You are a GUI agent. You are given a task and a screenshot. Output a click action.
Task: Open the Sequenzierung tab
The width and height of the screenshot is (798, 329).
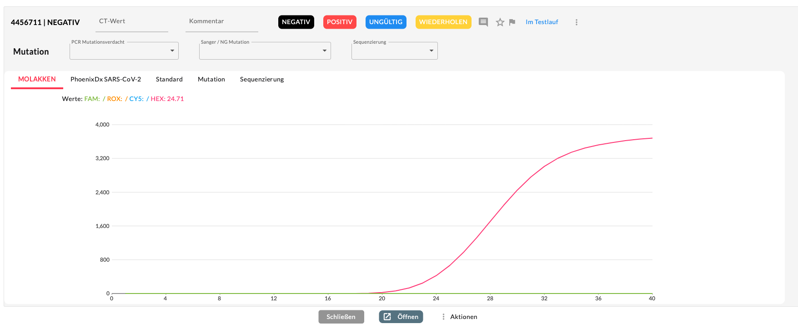pos(262,79)
